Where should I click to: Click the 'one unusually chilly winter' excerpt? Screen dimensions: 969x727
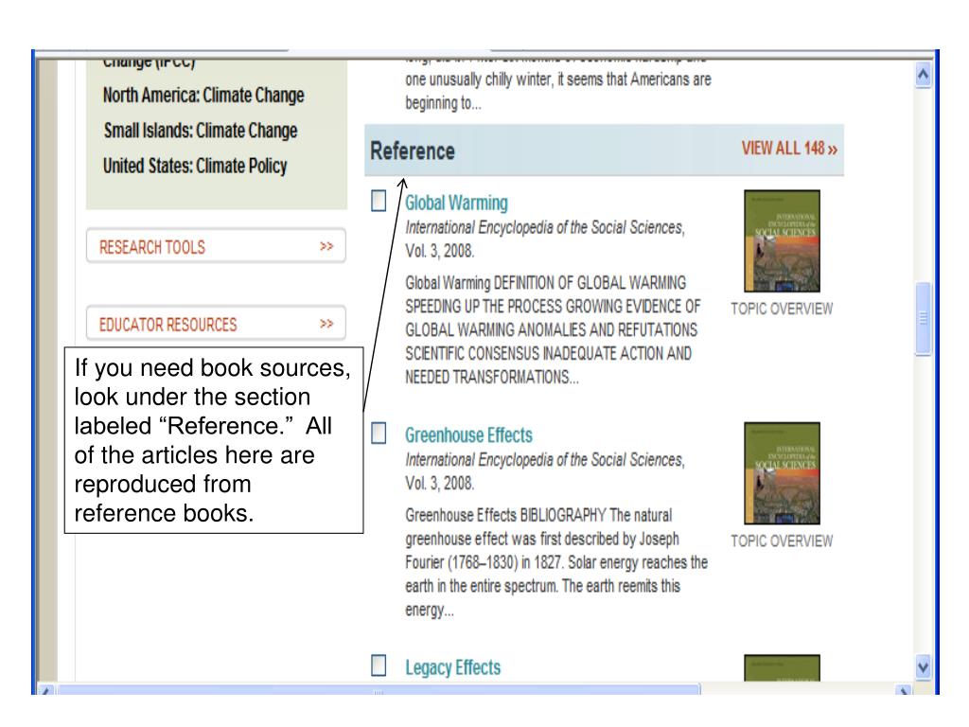tap(558, 91)
